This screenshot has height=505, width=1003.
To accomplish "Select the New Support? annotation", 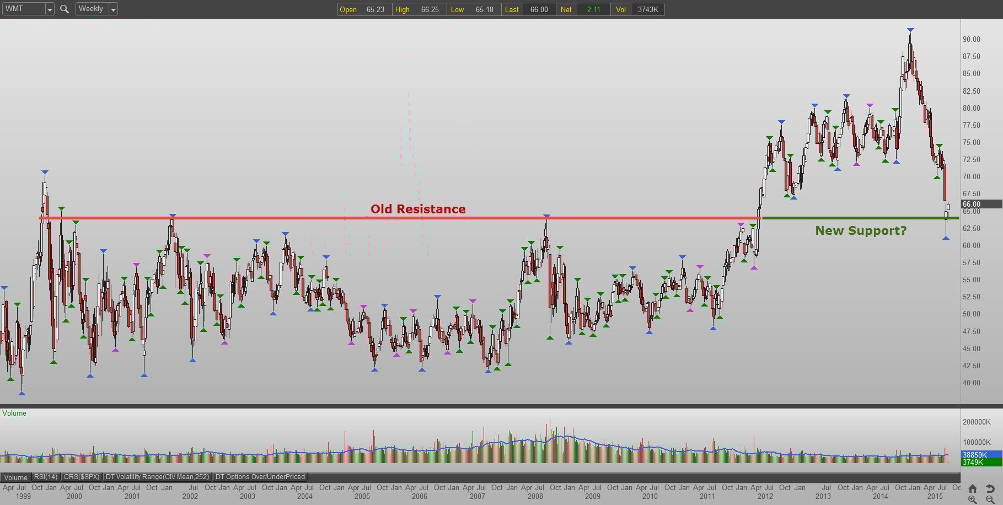I will coord(861,230).
